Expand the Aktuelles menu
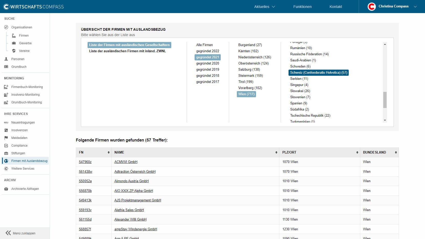Image resolution: width=425 pixels, height=239 pixels. [264, 7]
